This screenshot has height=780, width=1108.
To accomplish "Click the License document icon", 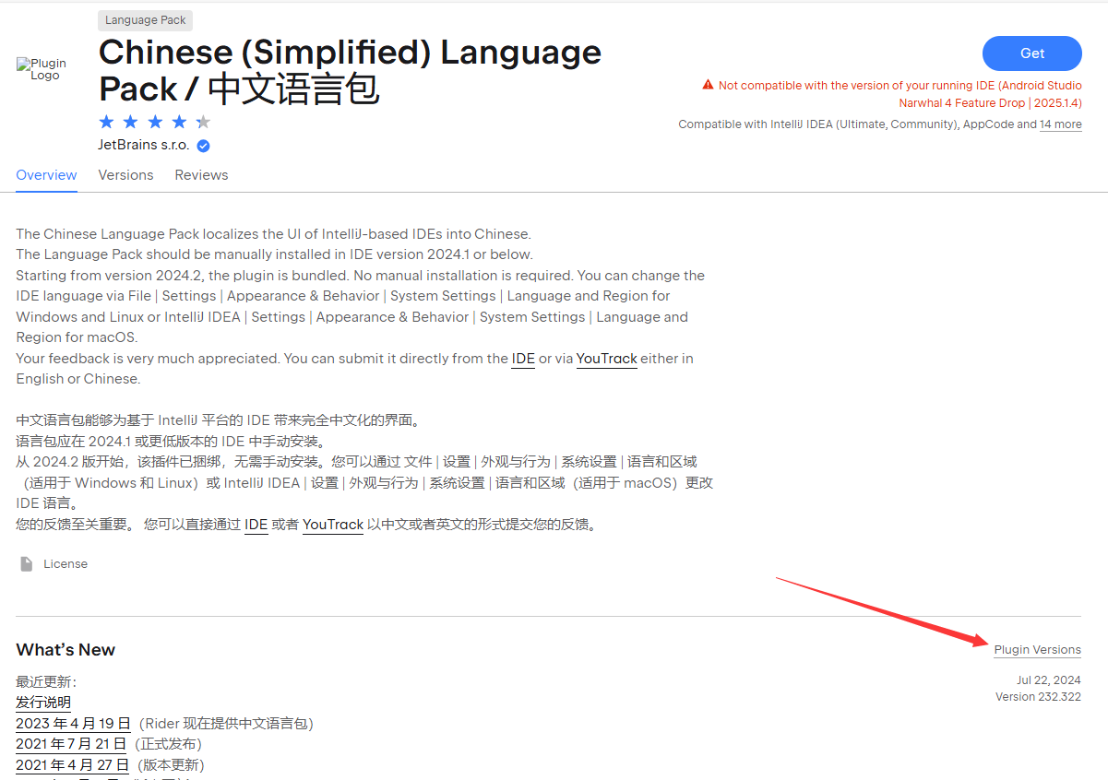I will [27, 563].
